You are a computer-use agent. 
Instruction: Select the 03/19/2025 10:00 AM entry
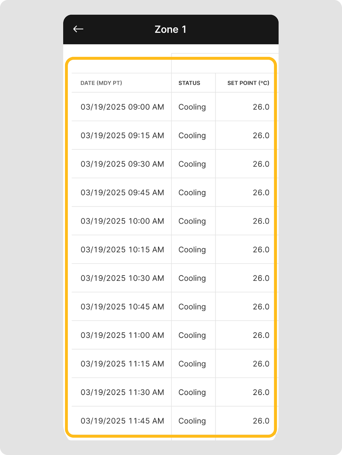coord(122,221)
